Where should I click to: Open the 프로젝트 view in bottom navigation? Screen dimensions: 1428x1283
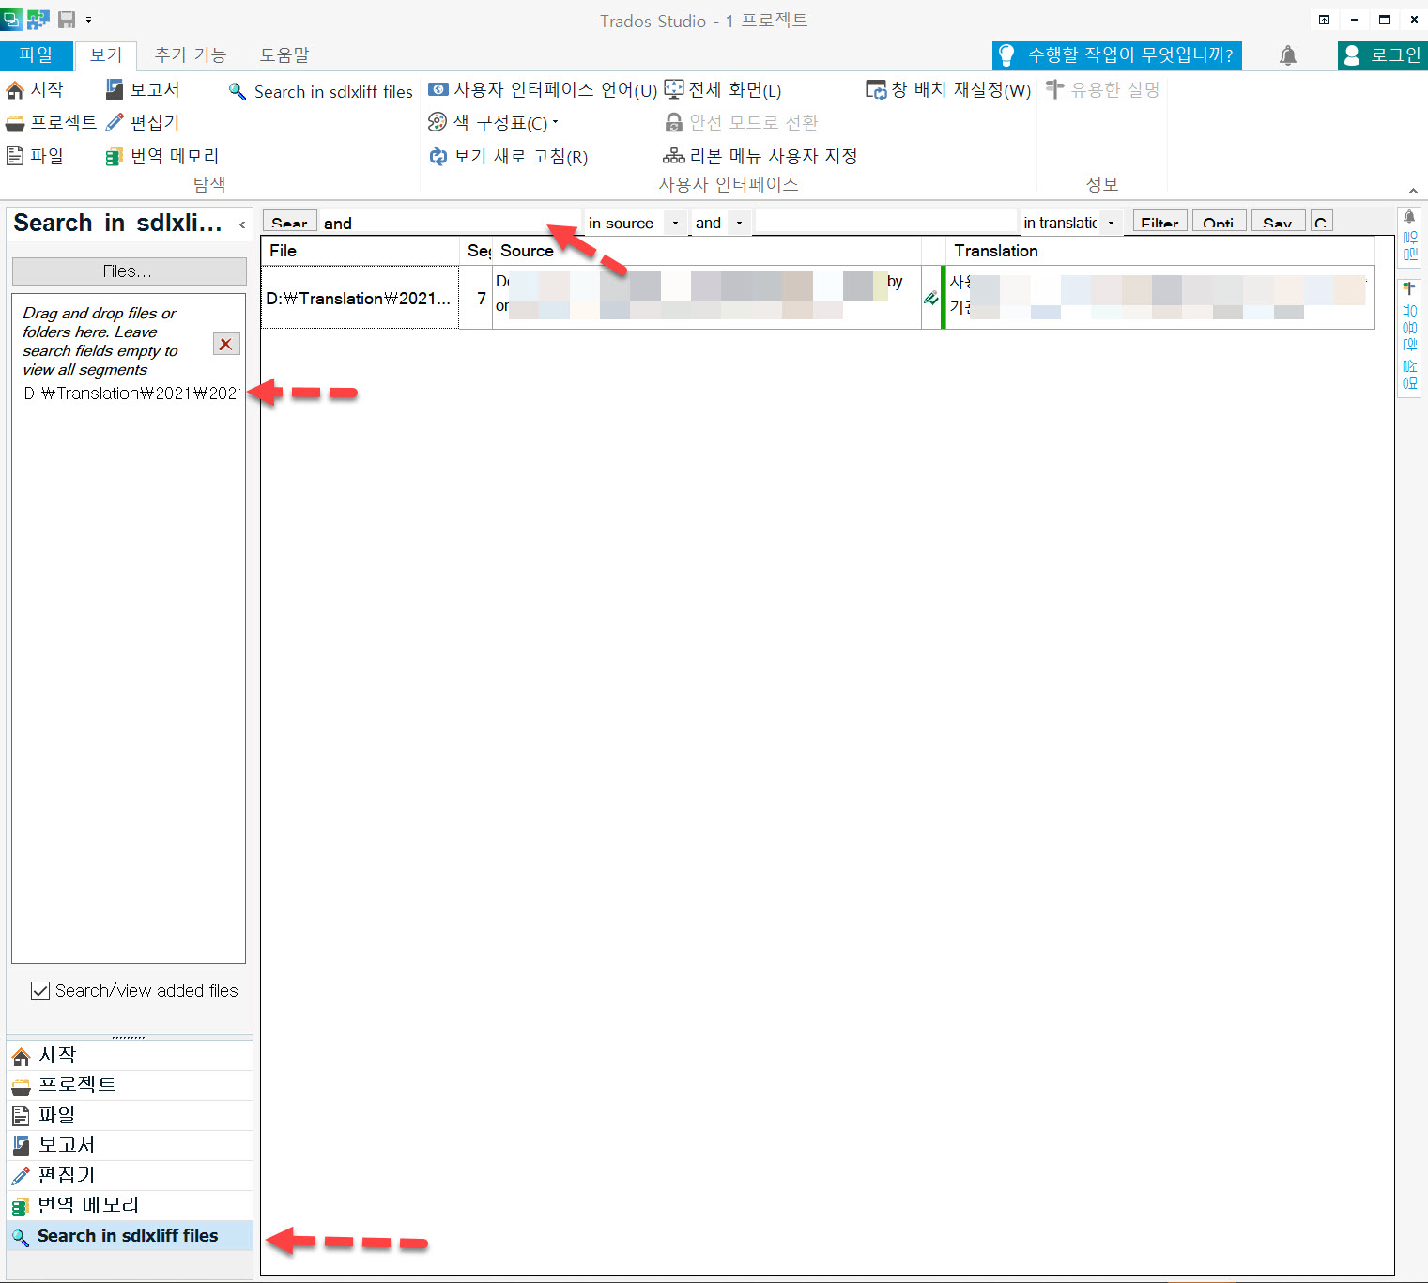[x=78, y=1085]
